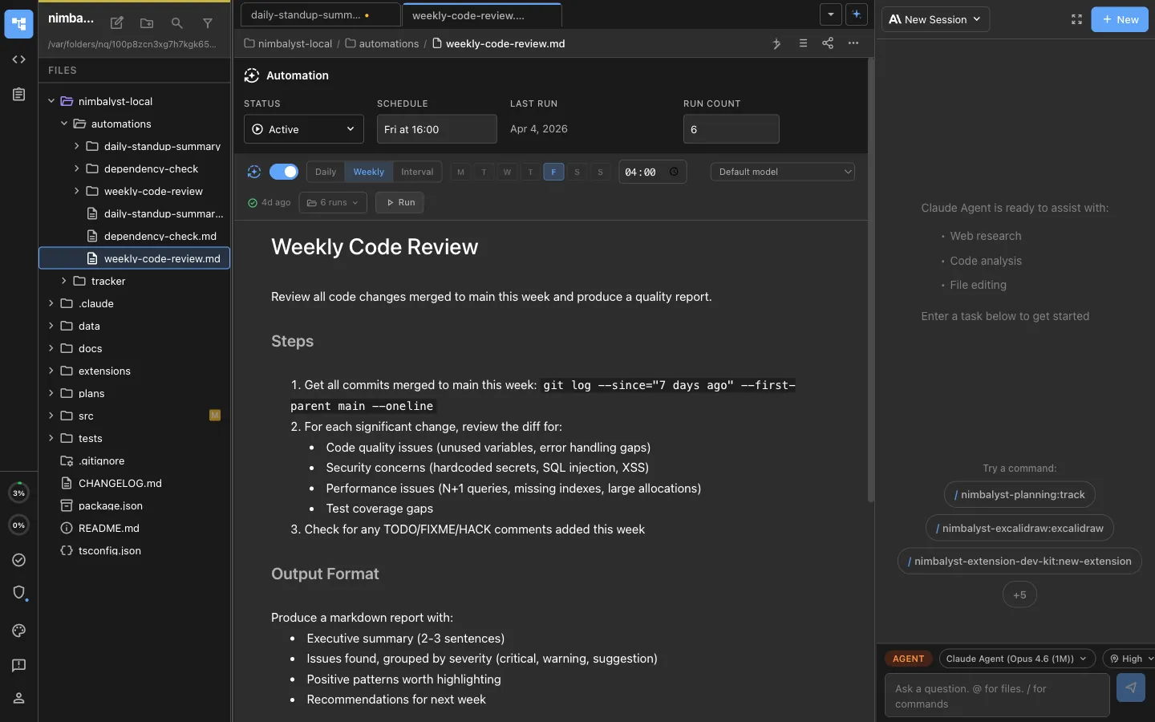Open the Default model dropdown
The width and height of the screenshot is (1155, 722).
coord(782,172)
